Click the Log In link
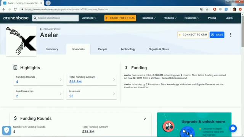The width and height of the screenshot is (244, 137). (x=229, y=18)
